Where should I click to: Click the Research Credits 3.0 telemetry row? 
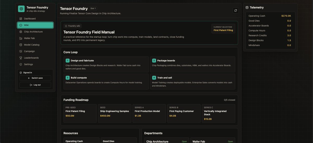pos(270,36)
